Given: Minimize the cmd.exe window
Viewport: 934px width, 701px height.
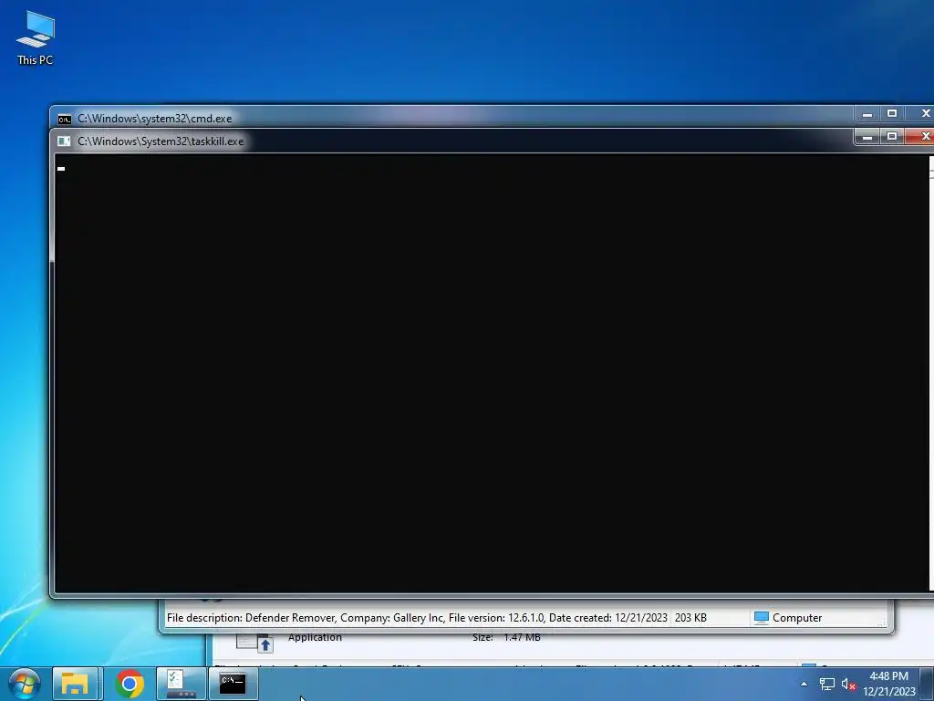Looking at the screenshot, I should click(x=867, y=113).
